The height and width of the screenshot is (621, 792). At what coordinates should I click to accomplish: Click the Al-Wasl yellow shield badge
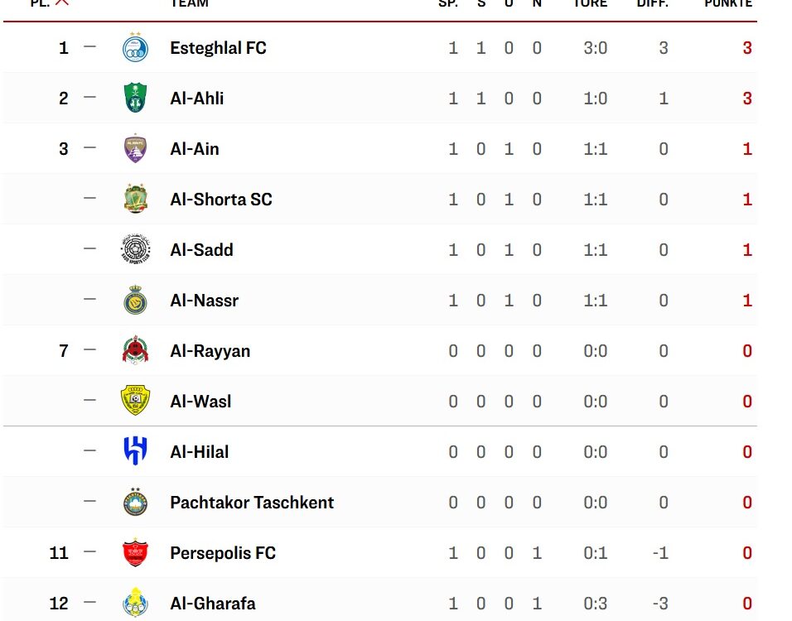tap(135, 401)
